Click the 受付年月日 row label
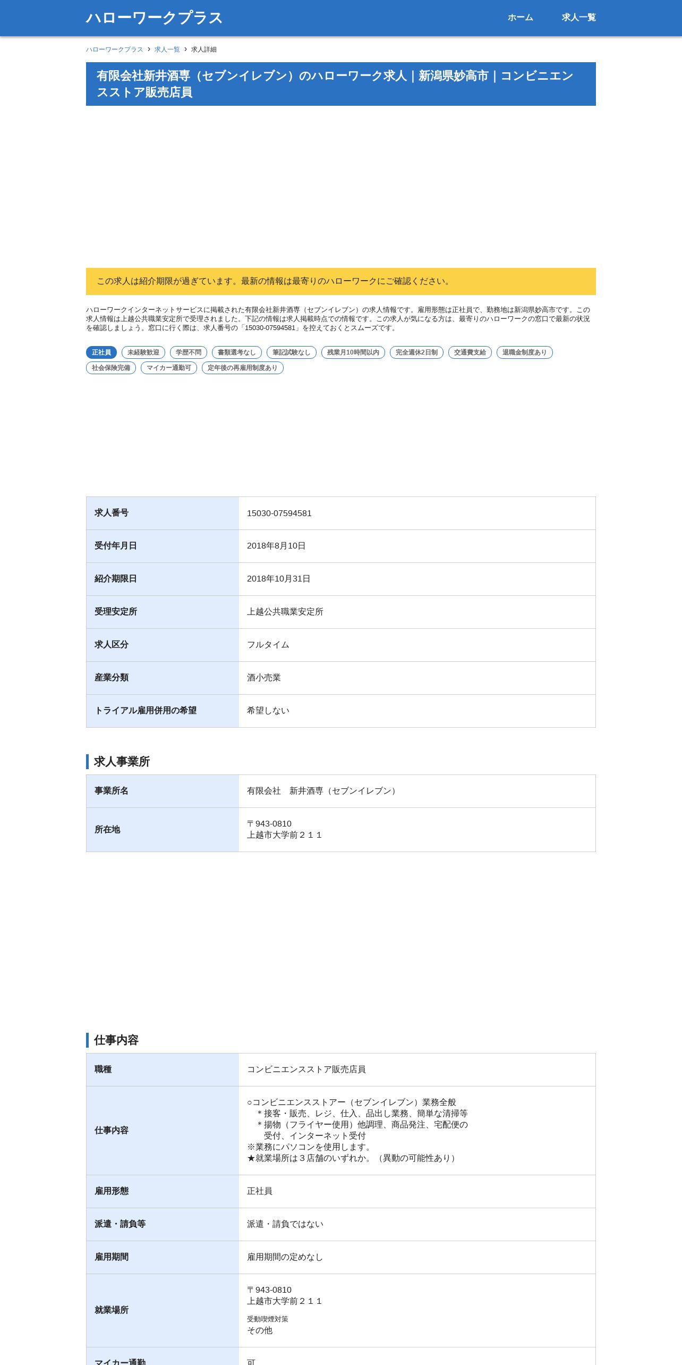The height and width of the screenshot is (1365, 682). click(116, 546)
